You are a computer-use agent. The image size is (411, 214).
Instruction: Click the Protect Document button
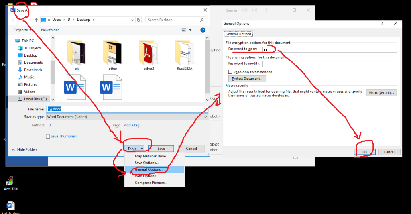click(x=247, y=79)
